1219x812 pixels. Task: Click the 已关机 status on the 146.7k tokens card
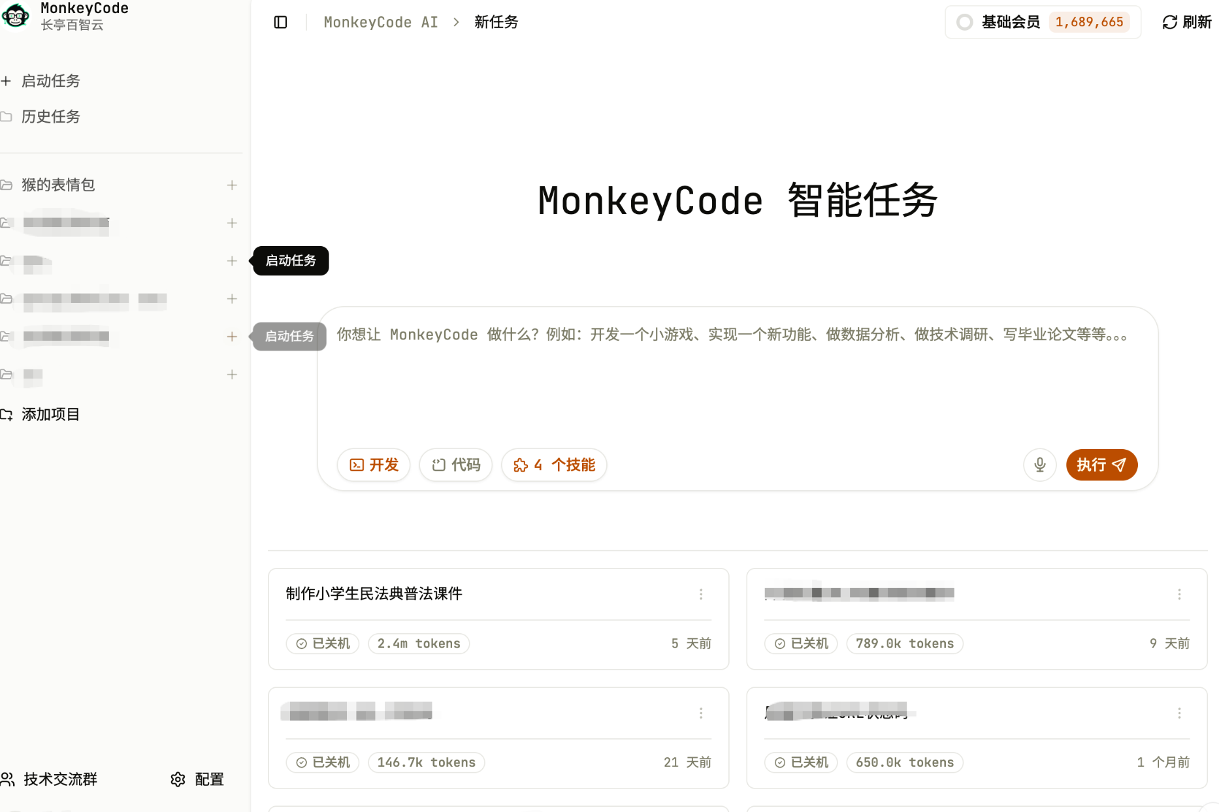323,762
